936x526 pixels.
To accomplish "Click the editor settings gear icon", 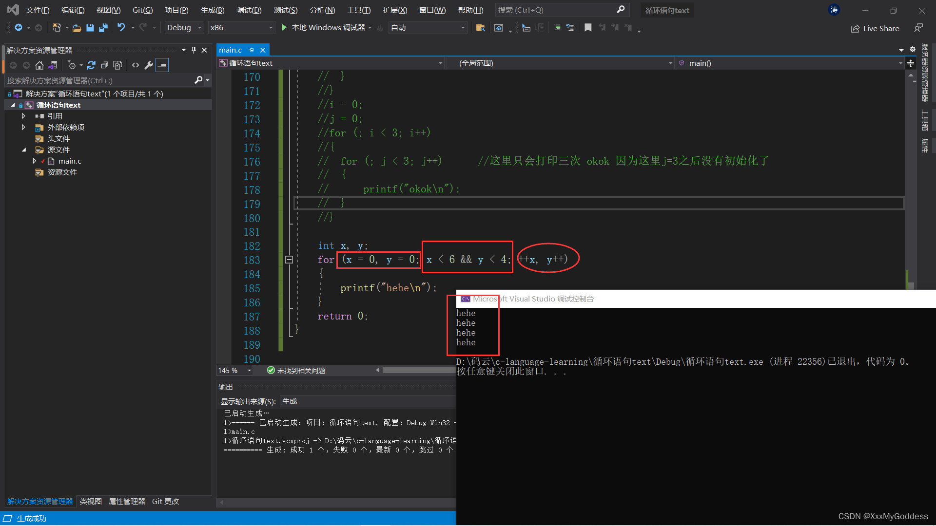I will coord(913,49).
